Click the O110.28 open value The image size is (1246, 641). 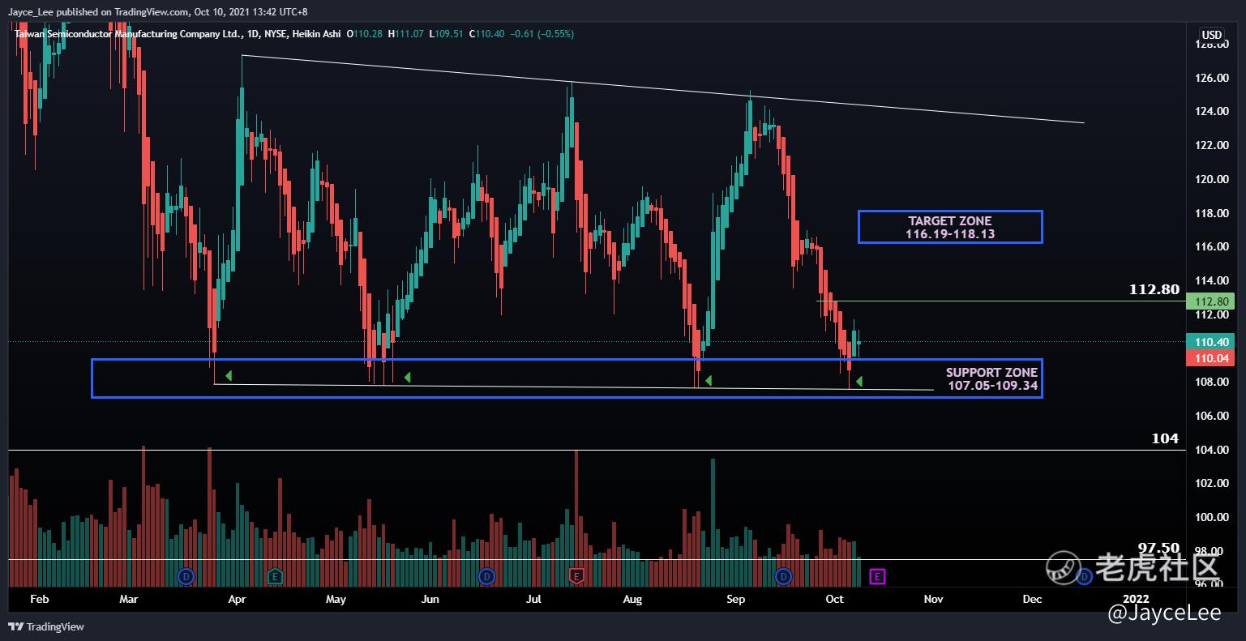[x=365, y=34]
